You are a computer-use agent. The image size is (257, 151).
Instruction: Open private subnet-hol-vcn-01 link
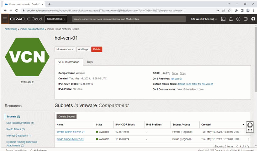(71, 132)
